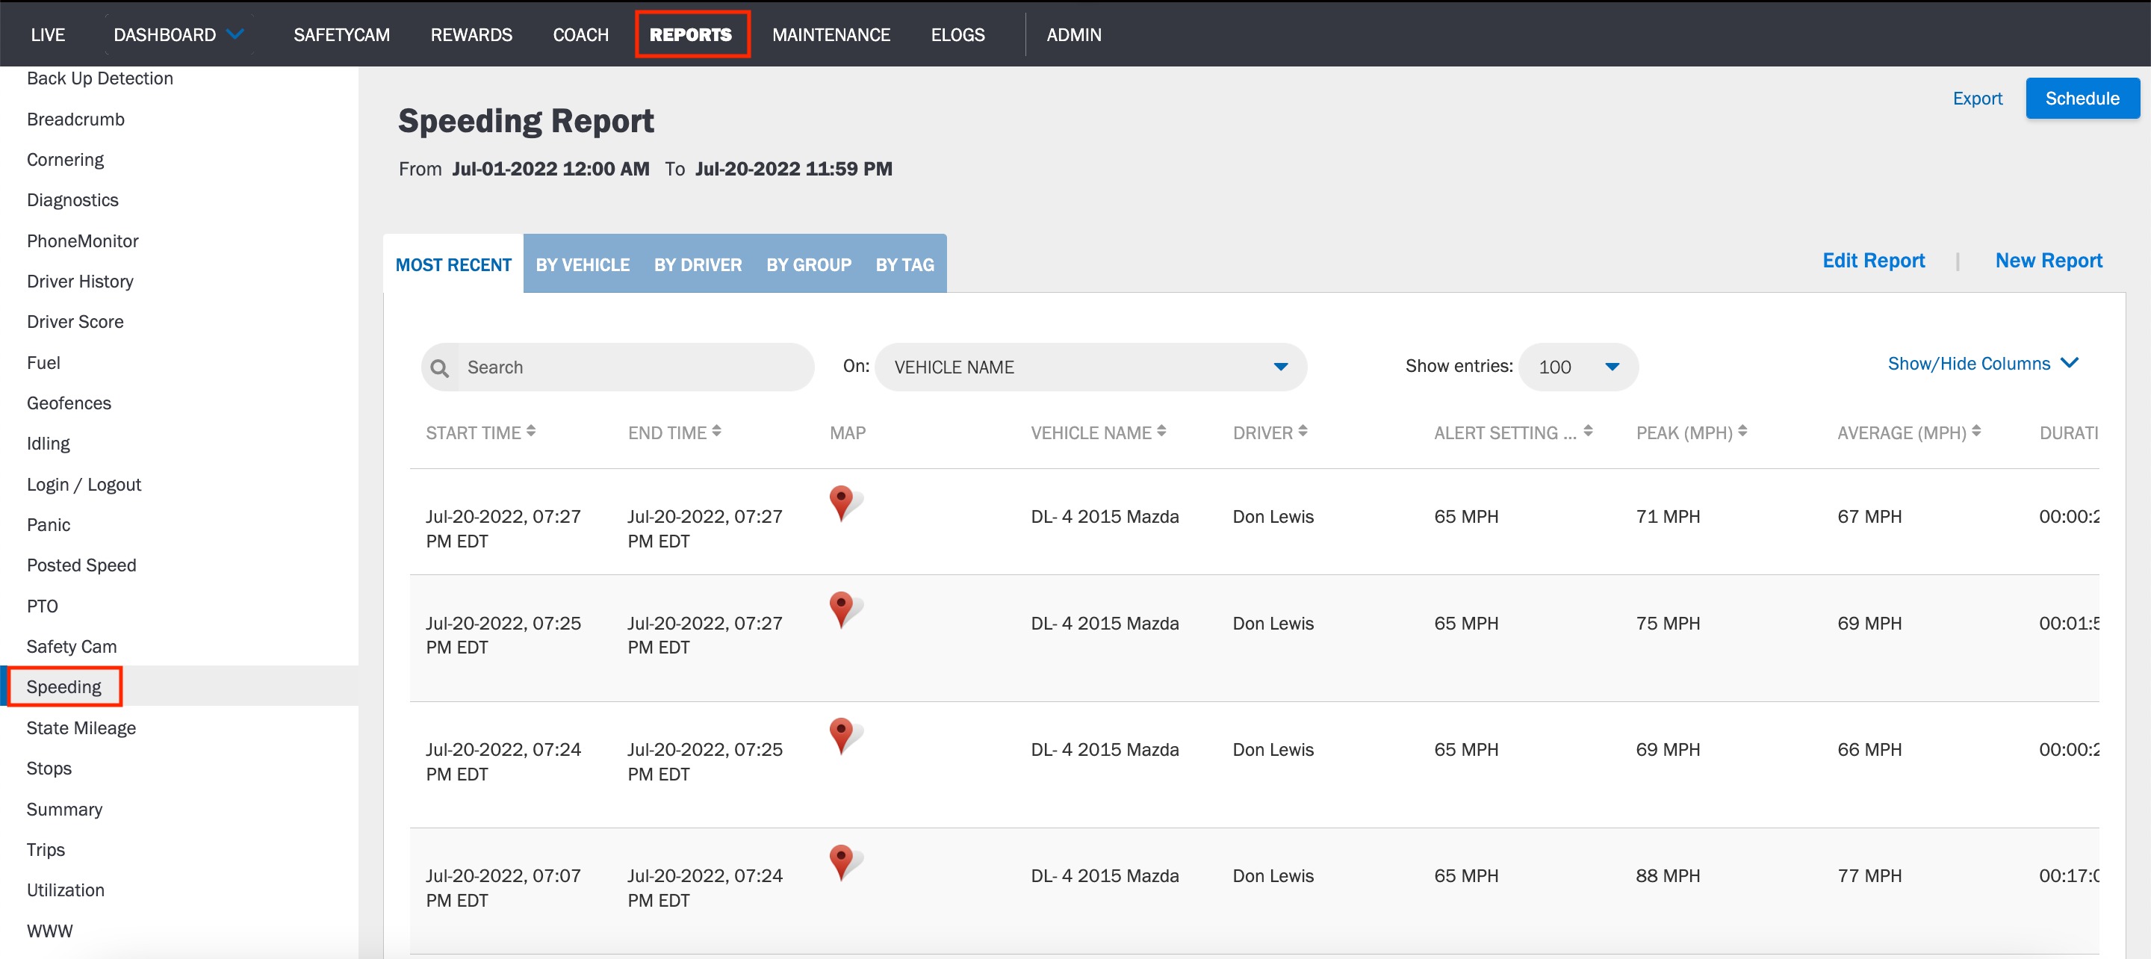
Task: Open the Vehicle Name search-on dropdown
Action: click(1090, 367)
